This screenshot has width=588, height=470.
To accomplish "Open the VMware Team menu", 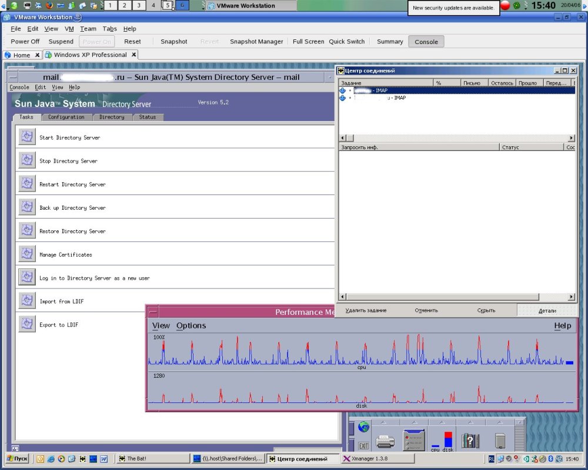I will click(x=88, y=29).
